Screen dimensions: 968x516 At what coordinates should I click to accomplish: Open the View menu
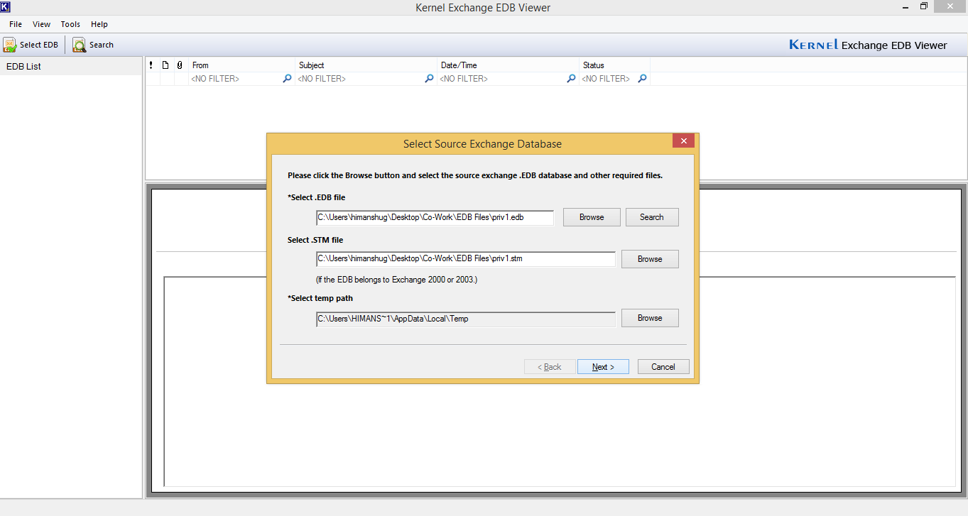point(41,24)
